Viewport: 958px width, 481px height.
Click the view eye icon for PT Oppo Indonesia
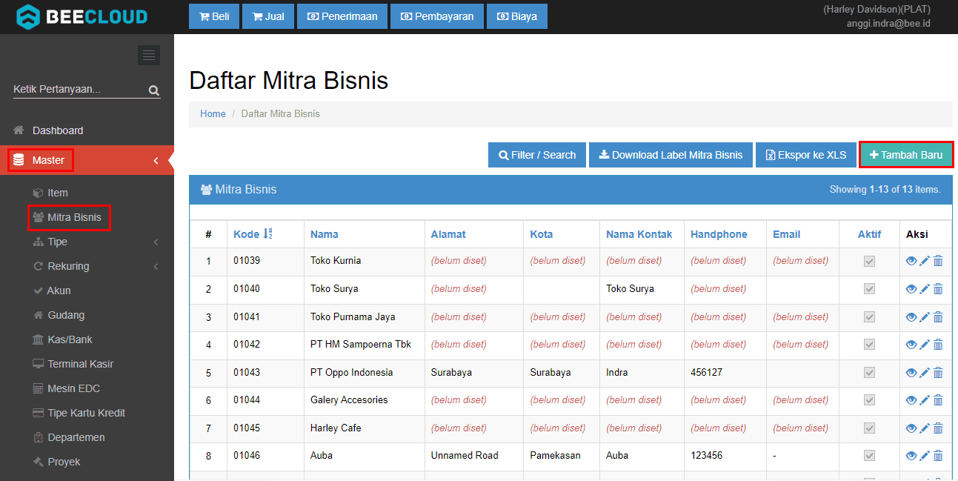[911, 373]
